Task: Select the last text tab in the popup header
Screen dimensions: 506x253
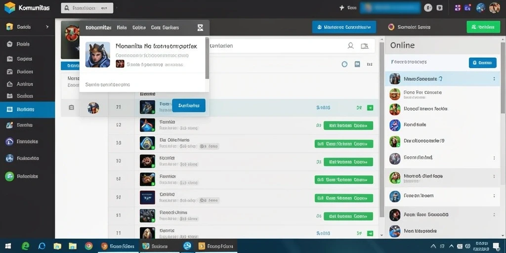Action: coord(165,28)
